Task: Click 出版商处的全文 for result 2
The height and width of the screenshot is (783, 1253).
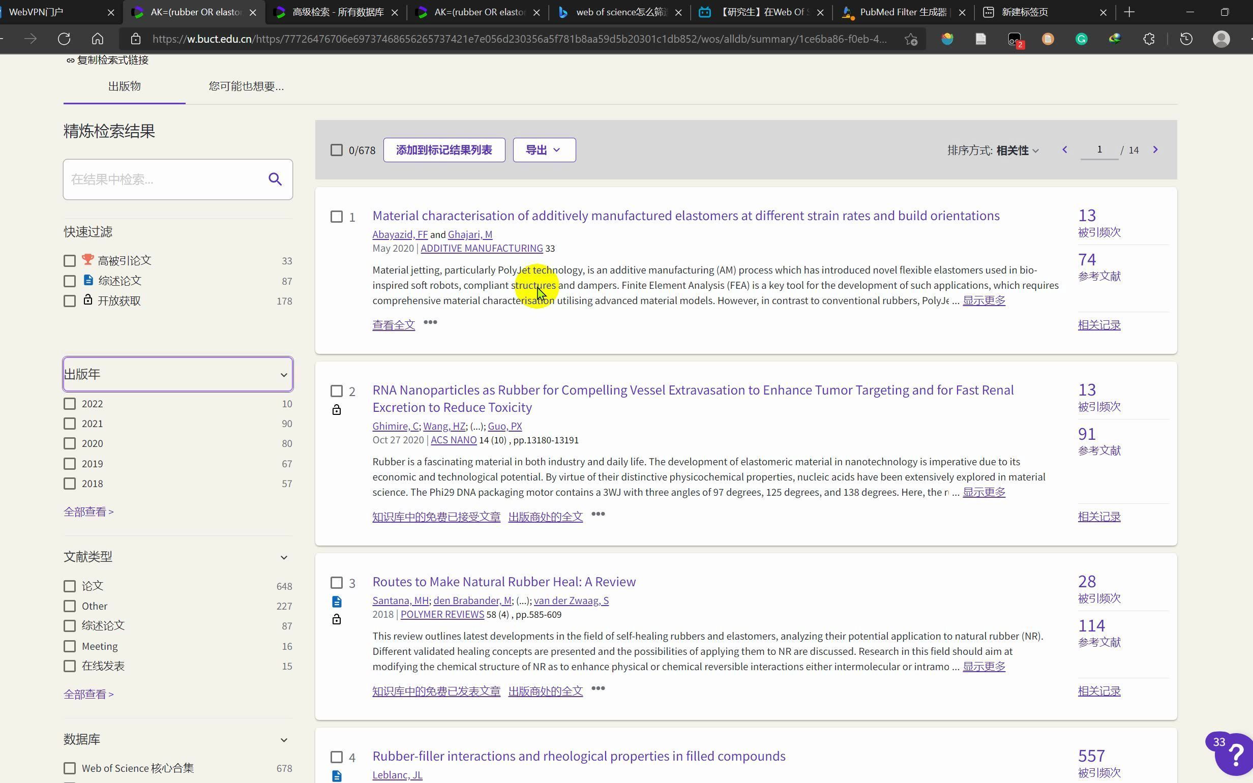Action: (x=545, y=517)
